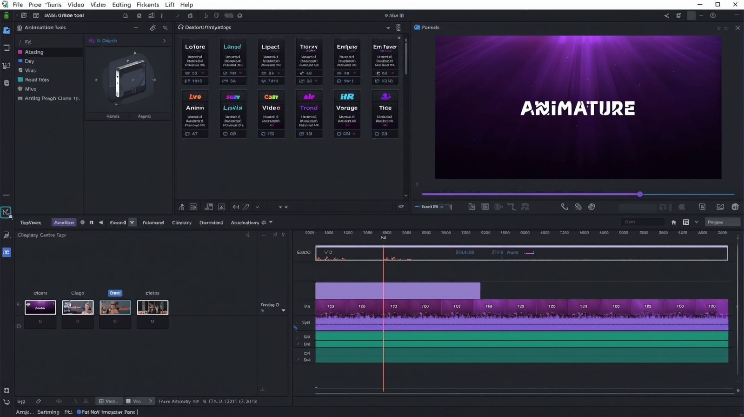Expand the Destort panel header dropdown

point(388,28)
